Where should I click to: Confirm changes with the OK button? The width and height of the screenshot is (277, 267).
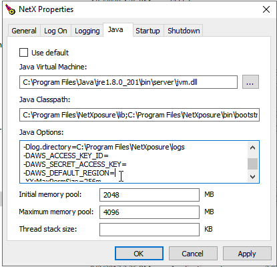pyautogui.click(x=139, y=254)
